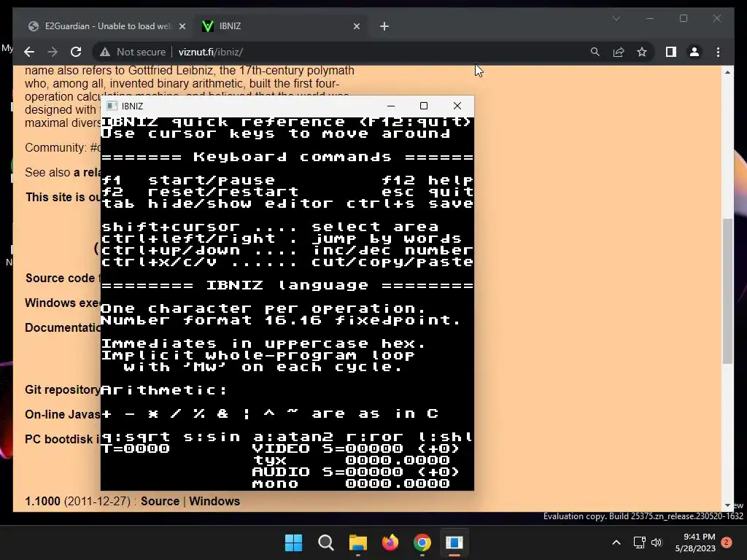Open File Explorer from taskbar
This screenshot has width=747, height=560.
(x=357, y=542)
